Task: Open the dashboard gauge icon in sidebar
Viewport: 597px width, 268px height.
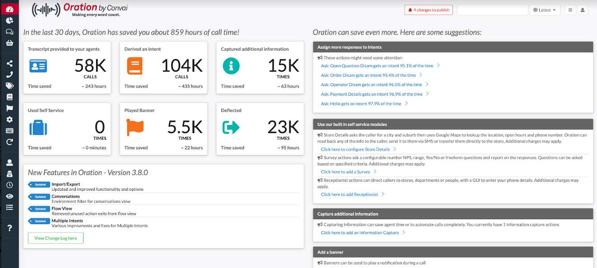Action: coord(9,9)
